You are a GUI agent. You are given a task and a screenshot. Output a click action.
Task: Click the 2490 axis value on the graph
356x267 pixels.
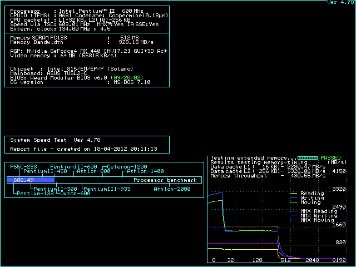point(339,207)
